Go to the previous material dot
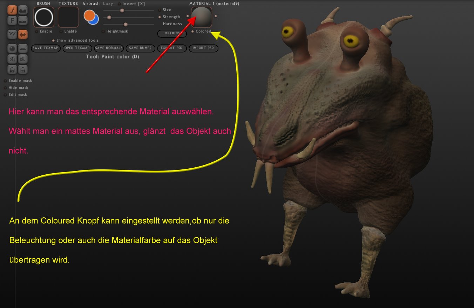Screen dimensions: 474x308 pos(188,16)
